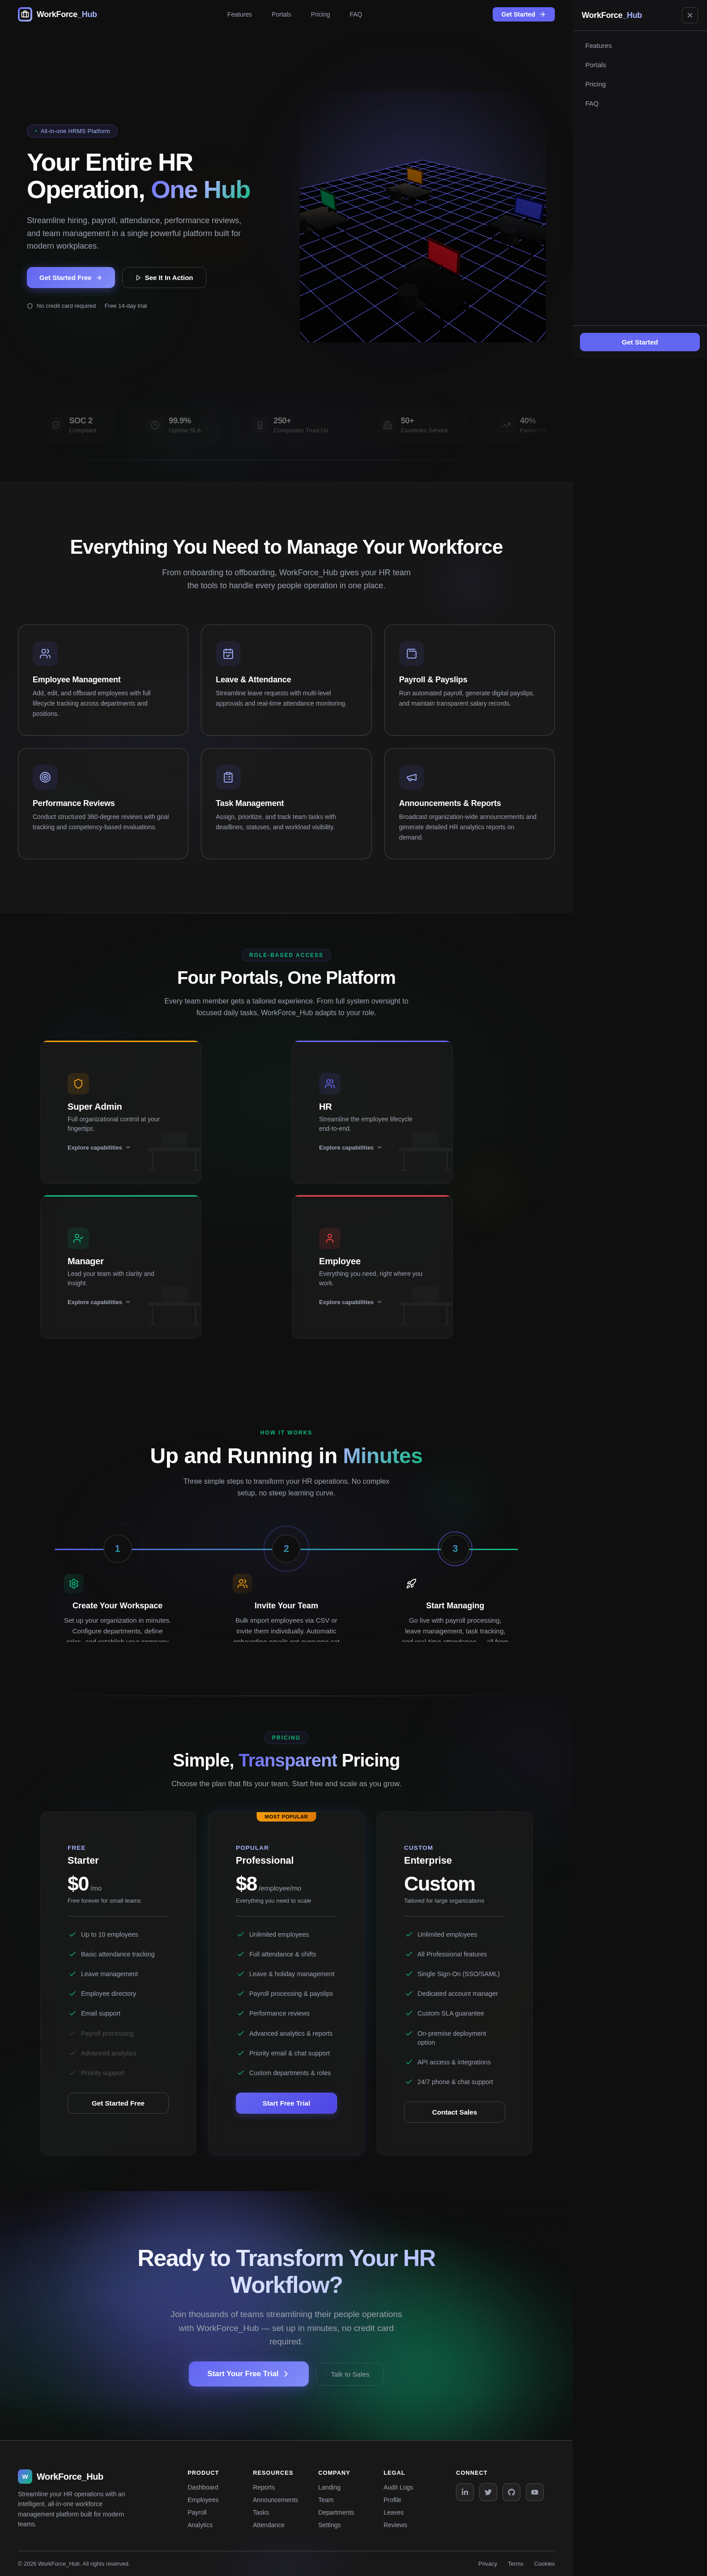Click the 99.9% Uptime SLA clock icon
Viewport: 707px width, 2576px height.
tap(155, 425)
